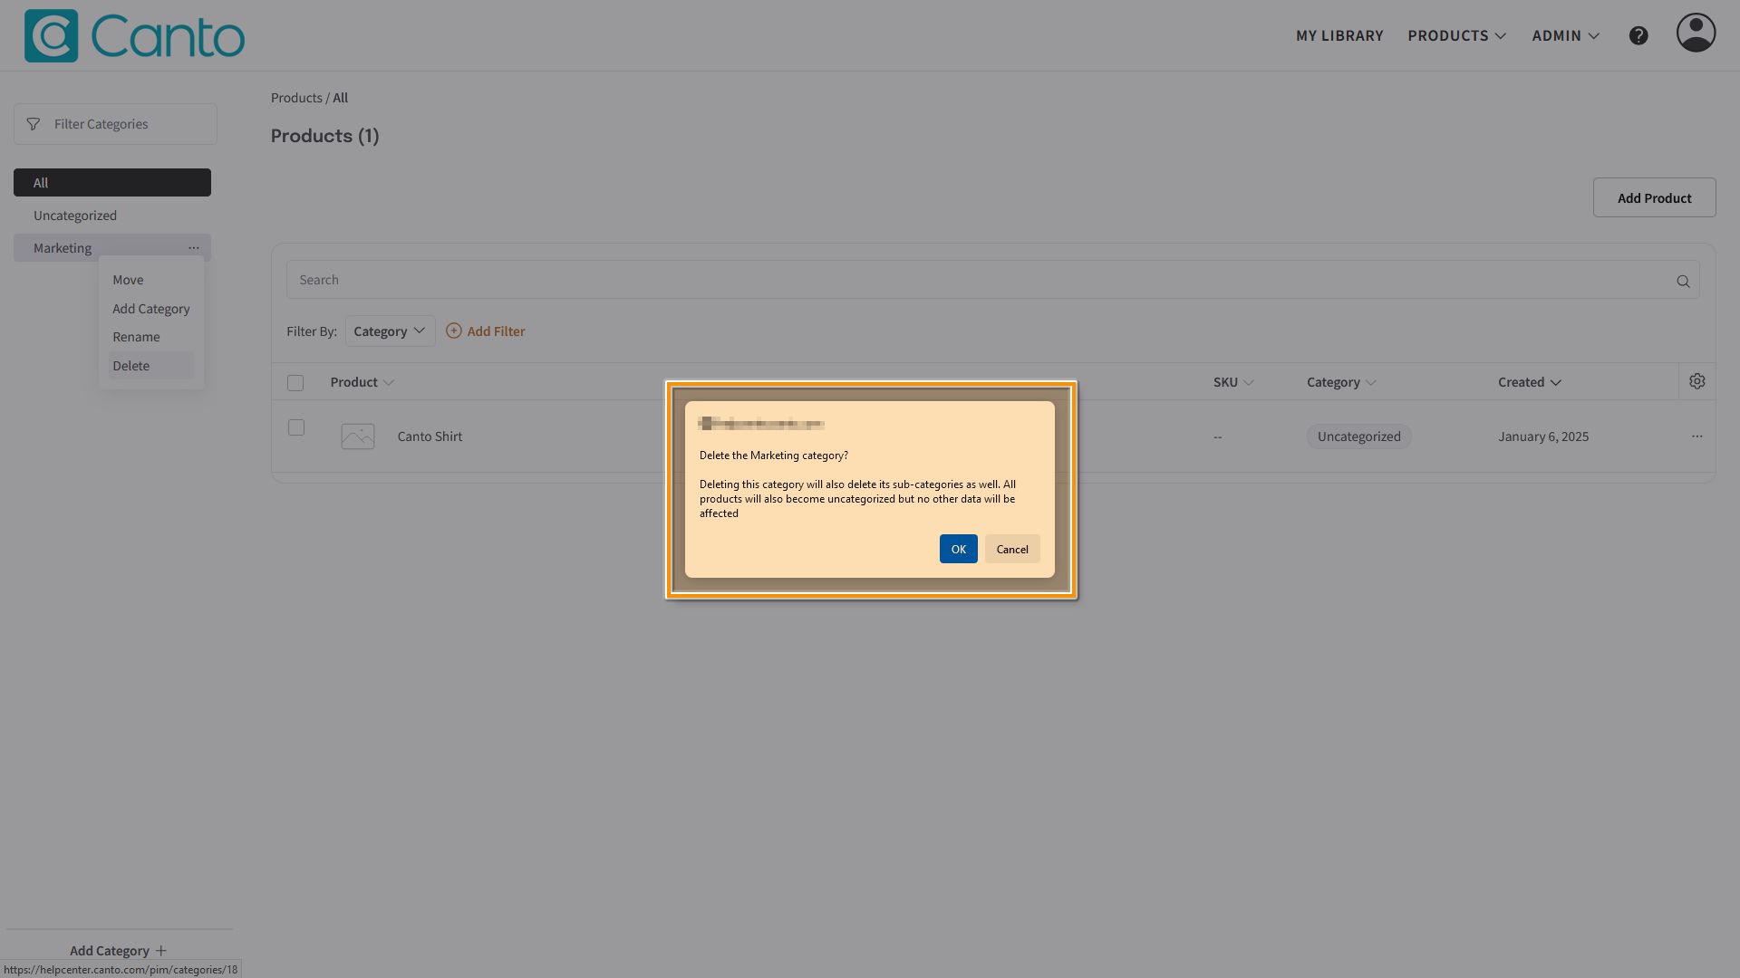Click the Add Filter link
This screenshot has width=1740, height=978.
point(496,331)
